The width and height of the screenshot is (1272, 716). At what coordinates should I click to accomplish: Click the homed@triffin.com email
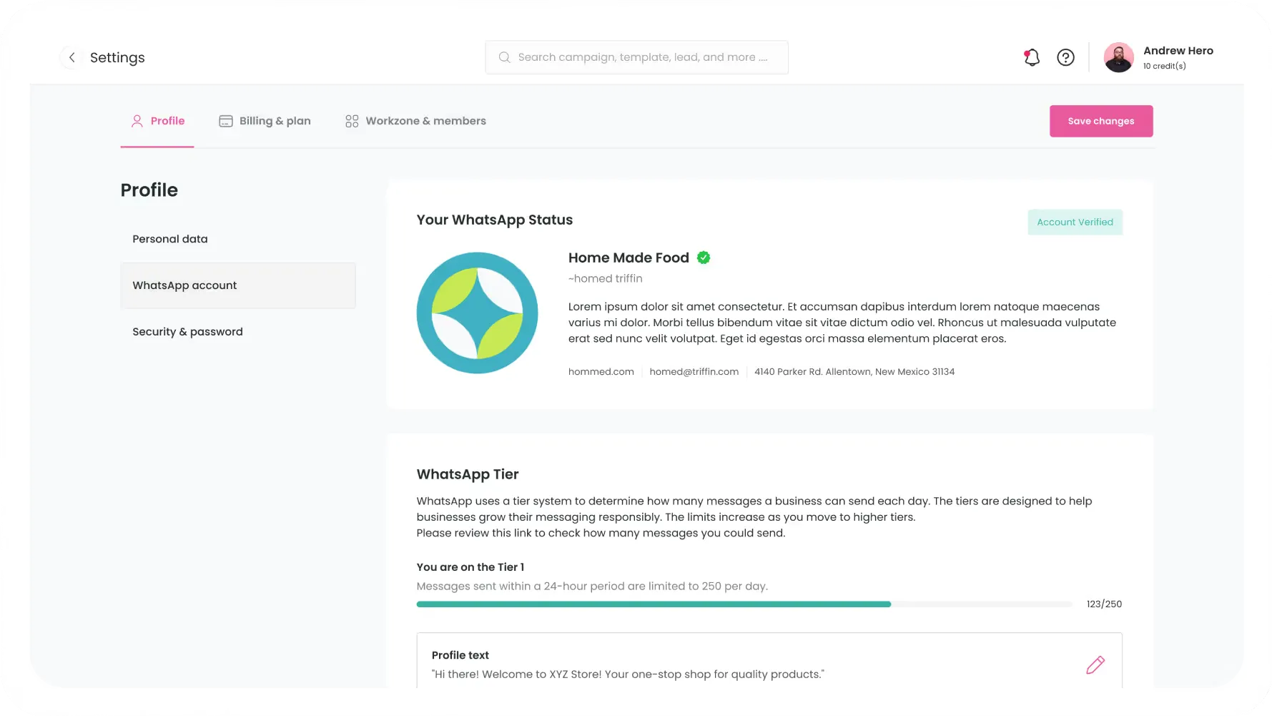694,372
